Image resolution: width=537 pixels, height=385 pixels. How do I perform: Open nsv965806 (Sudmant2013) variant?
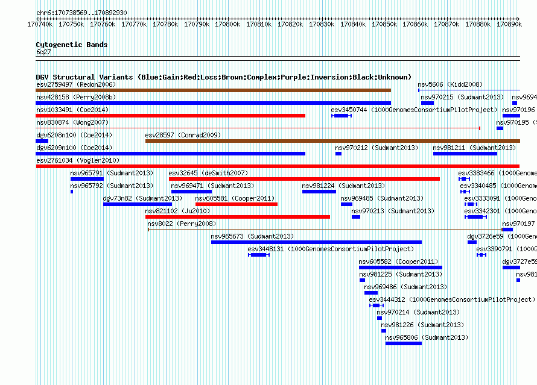point(427,337)
